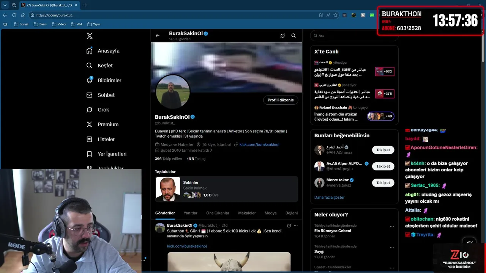Close the BurakSakinOl X tab
Viewport: 486px width, 273px height.
tap(76, 5)
